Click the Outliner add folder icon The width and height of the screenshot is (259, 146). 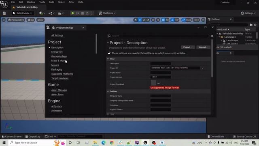coord(251,25)
